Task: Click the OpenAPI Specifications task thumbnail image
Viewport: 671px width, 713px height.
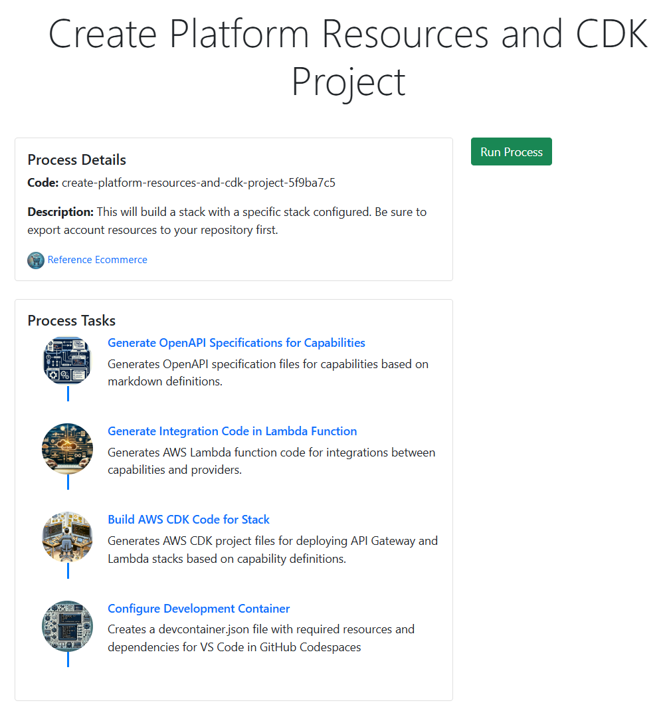Action: 67,361
